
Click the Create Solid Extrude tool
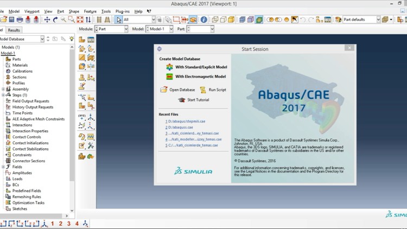82,48
